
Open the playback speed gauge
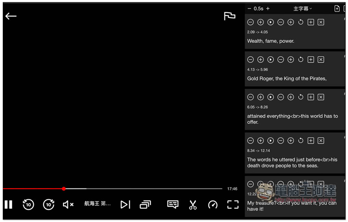pos(213,205)
